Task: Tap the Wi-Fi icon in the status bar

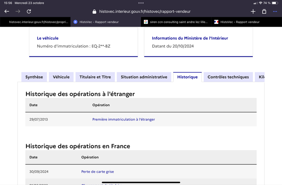Action: pos(260,3)
